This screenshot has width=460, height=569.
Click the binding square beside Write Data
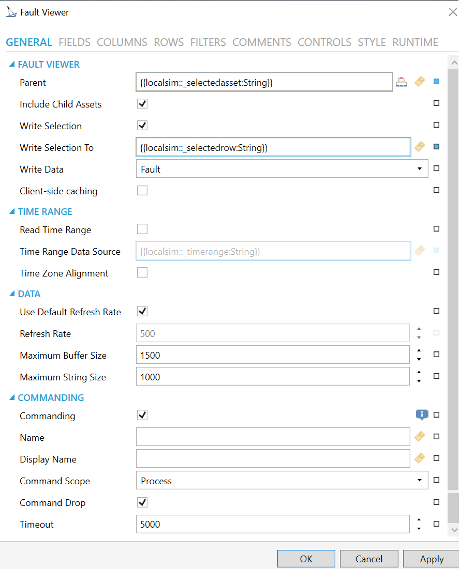pos(436,168)
